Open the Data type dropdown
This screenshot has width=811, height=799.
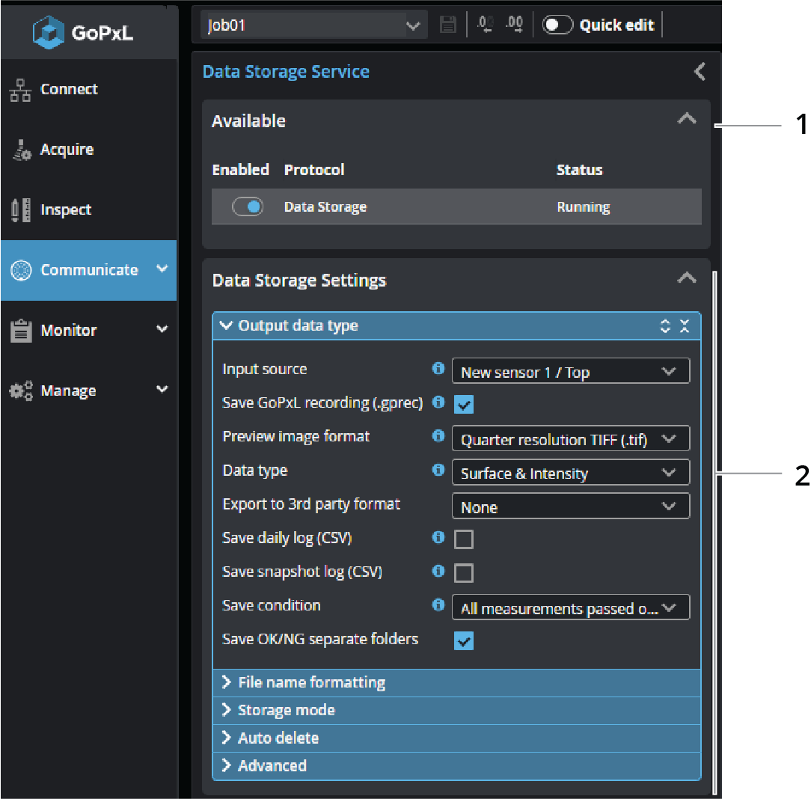[x=570, y=474]
